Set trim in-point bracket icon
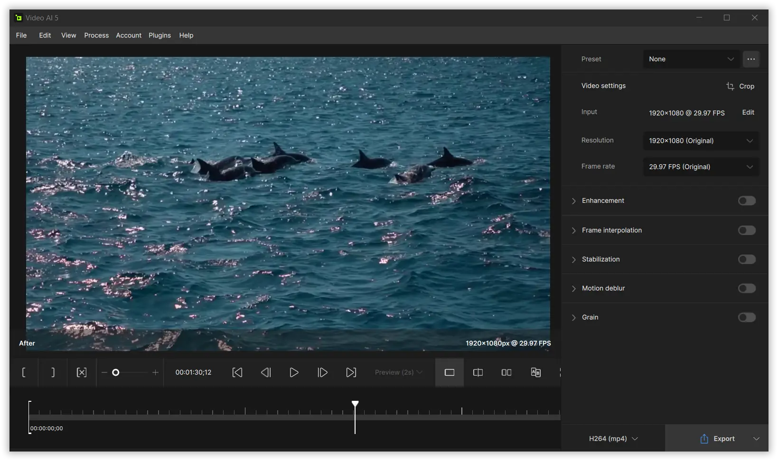Screen dimensions: 778x461 click(24, 372)
